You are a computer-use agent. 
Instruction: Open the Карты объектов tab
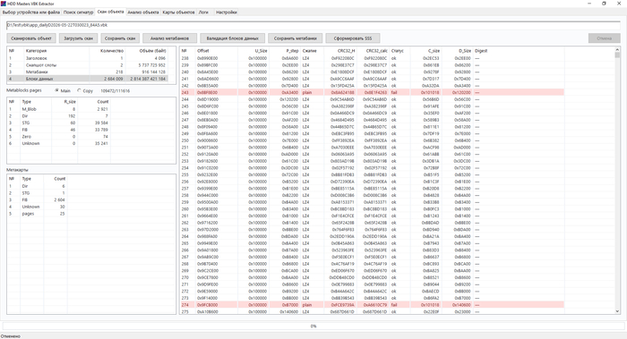tap(178, 13)
